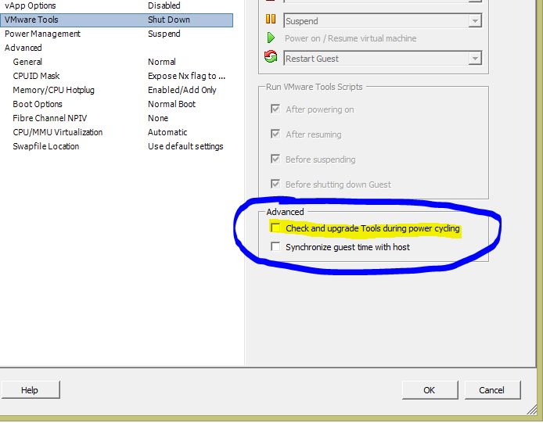Select the VMware Tools settings row

click(117, 20)
